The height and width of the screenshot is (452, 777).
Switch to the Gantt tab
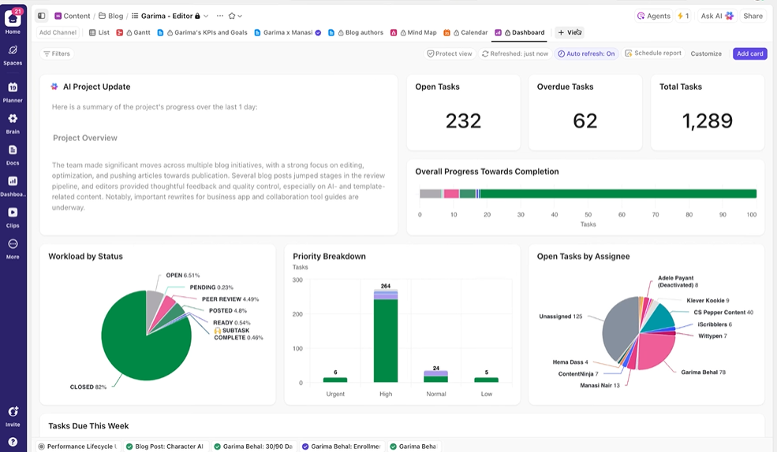click(x=136, y=32)
